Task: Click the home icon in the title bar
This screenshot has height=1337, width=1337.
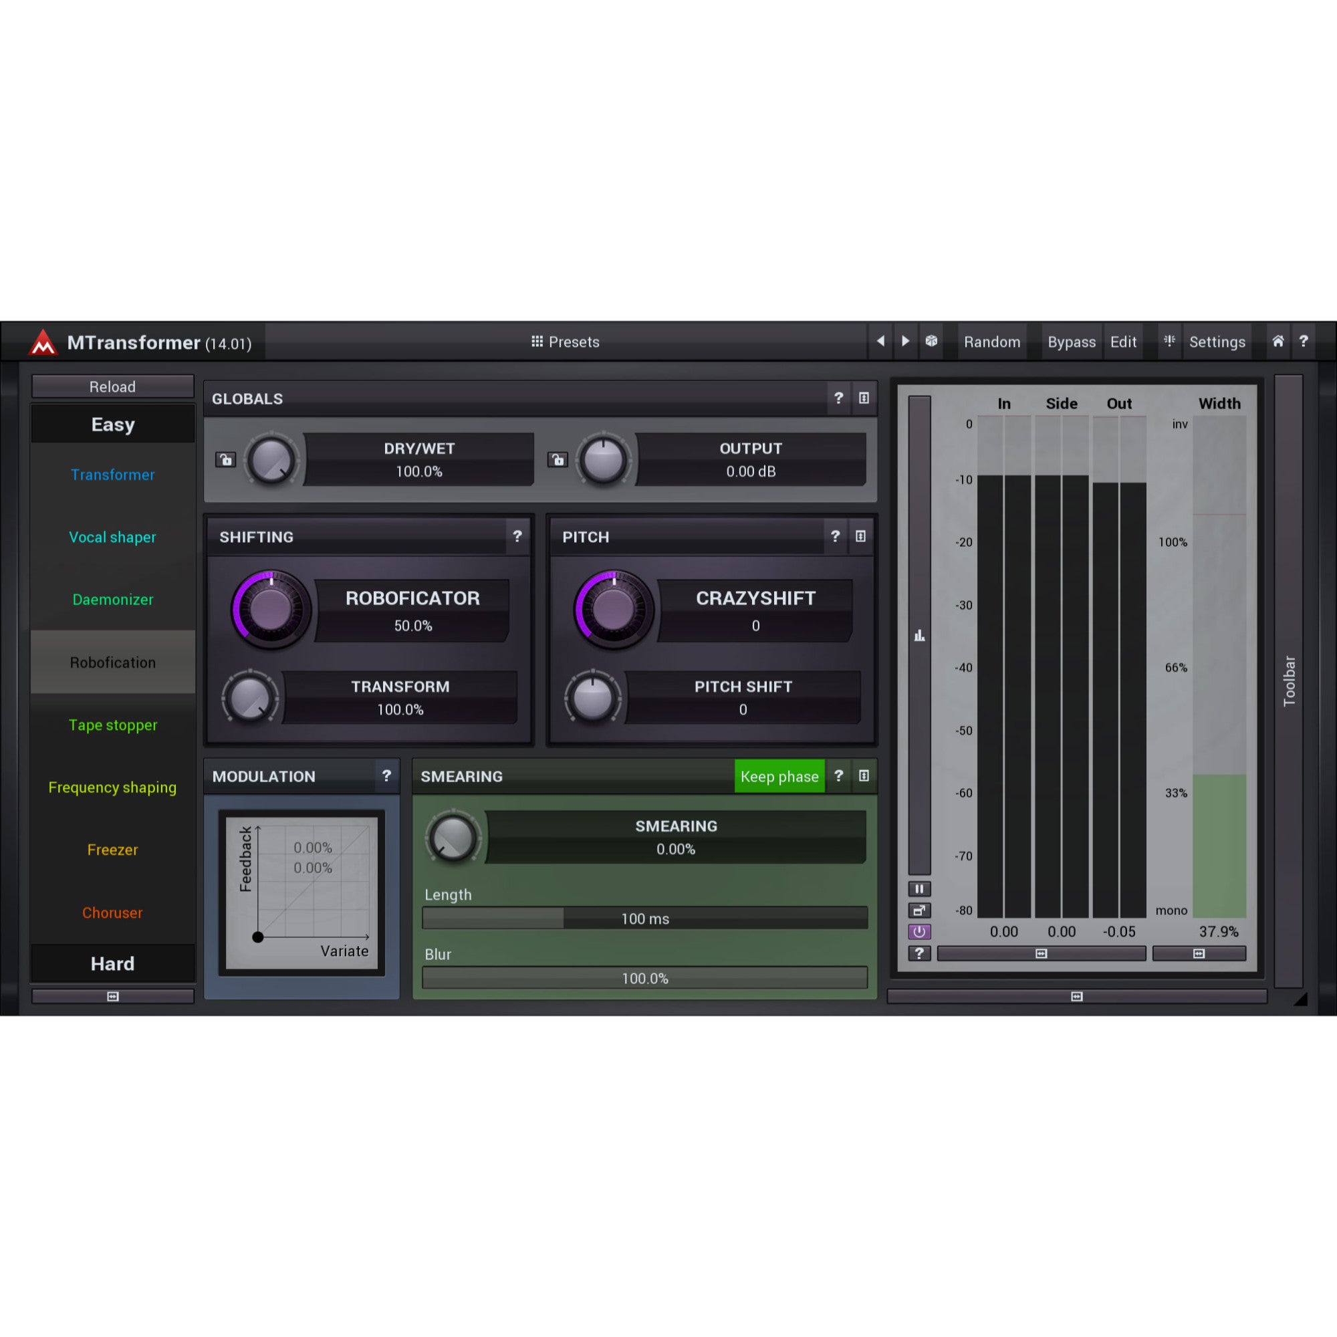Action: point(1278,341)
